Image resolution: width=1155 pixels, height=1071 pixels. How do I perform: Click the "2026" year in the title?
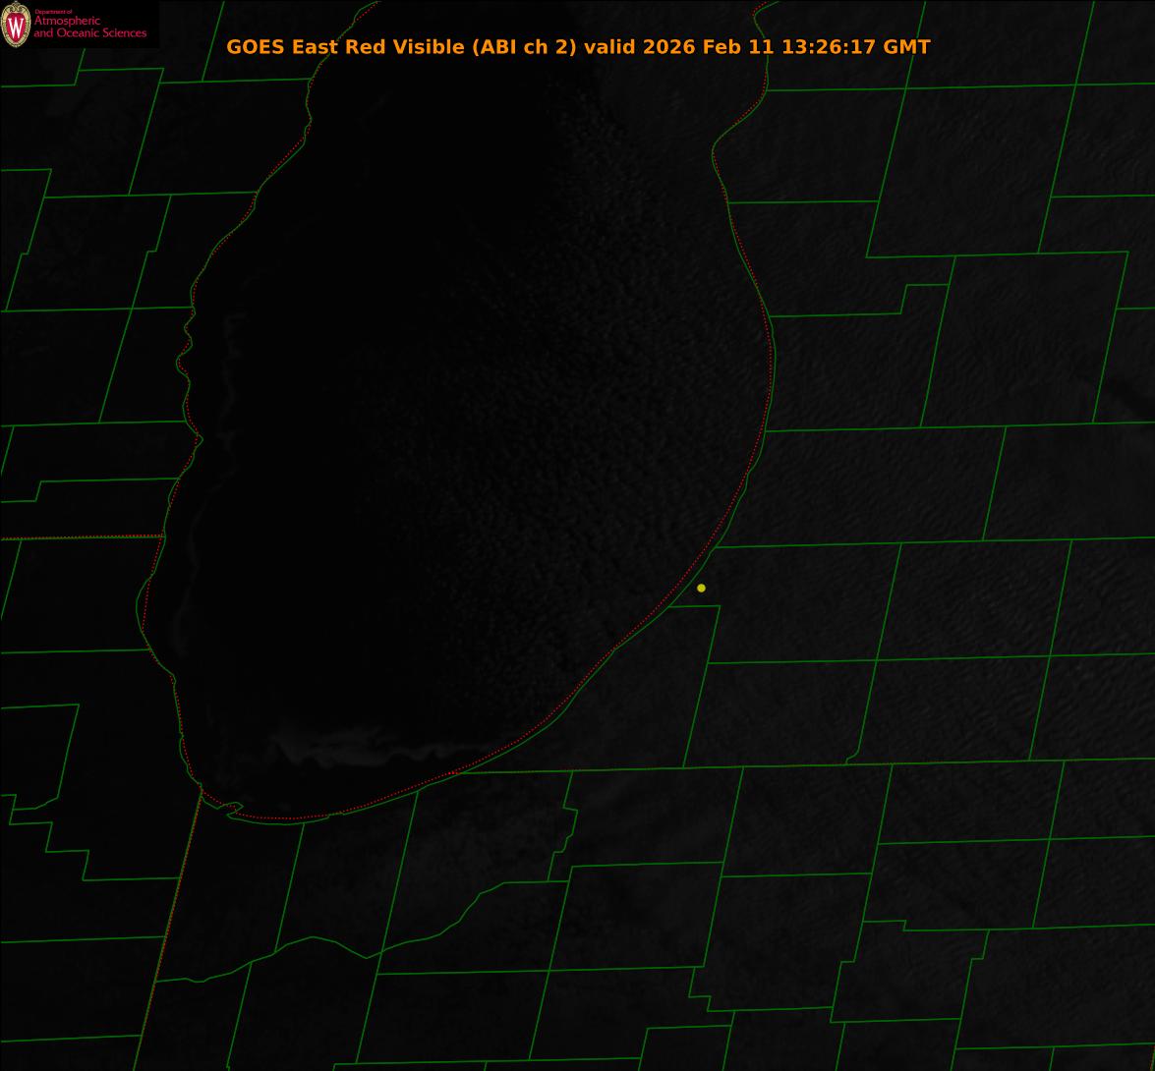[x=669, y=47]
